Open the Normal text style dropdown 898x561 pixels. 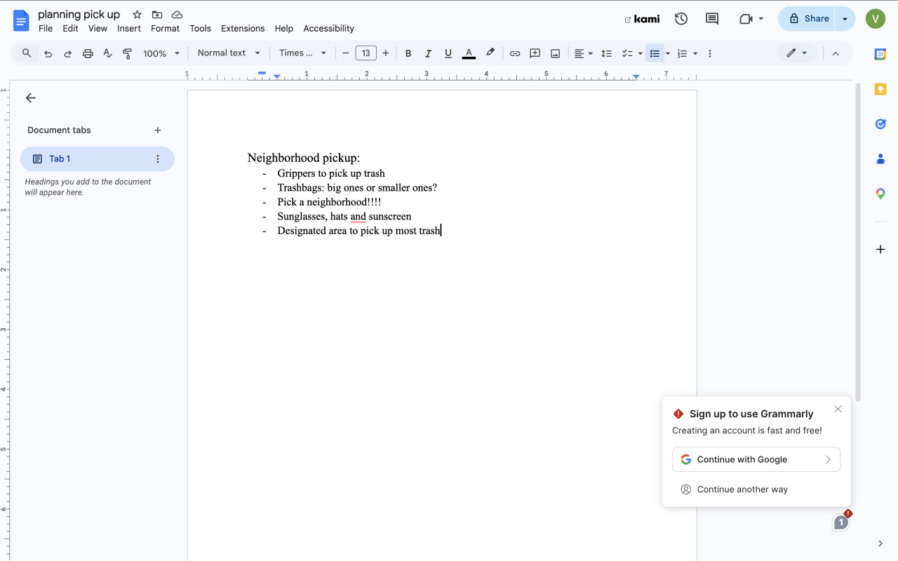click(229, 53)
